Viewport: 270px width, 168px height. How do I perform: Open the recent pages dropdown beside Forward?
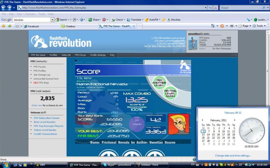[14, 8]
